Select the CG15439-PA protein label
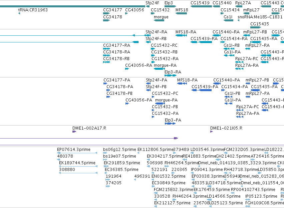284x208 pixels. pyautogui.click(x=205, y=87)
